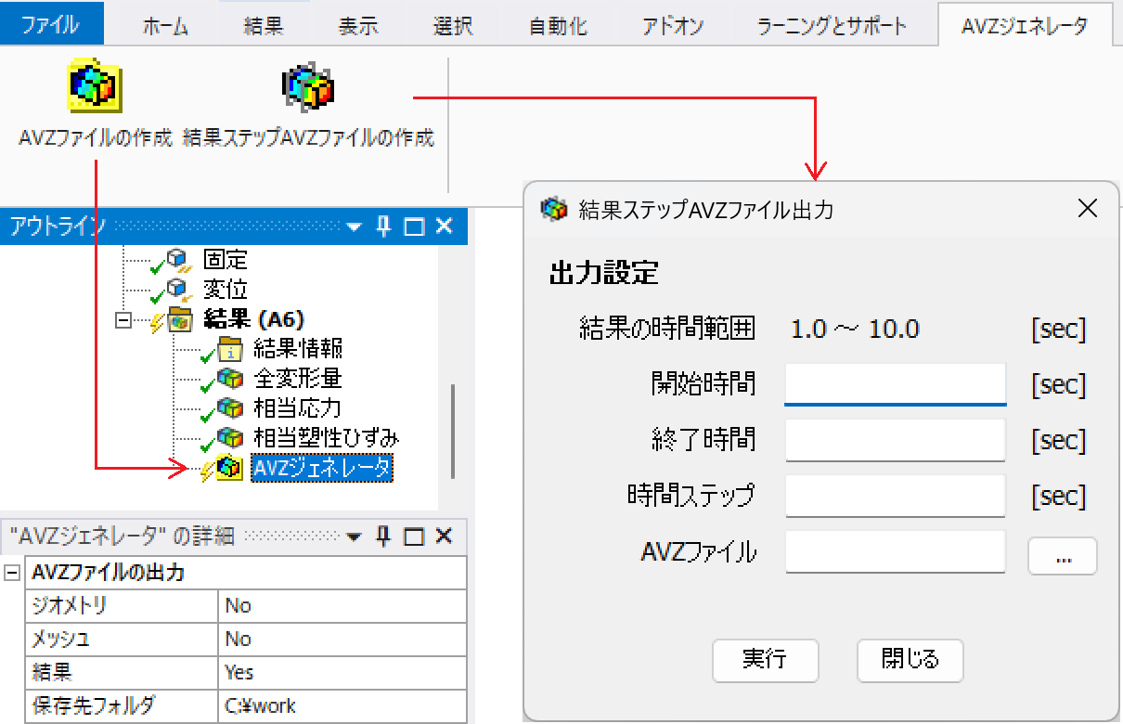Switch to the 結果 ribbon tab
This screenshot has height=724, width=1123.
264,26
